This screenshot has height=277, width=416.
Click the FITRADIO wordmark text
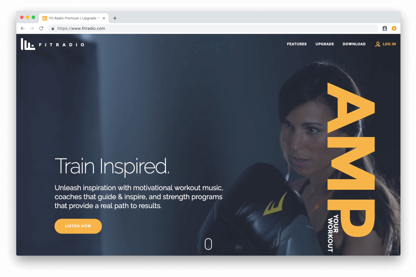pyautogui.click(x=62, y=45)
